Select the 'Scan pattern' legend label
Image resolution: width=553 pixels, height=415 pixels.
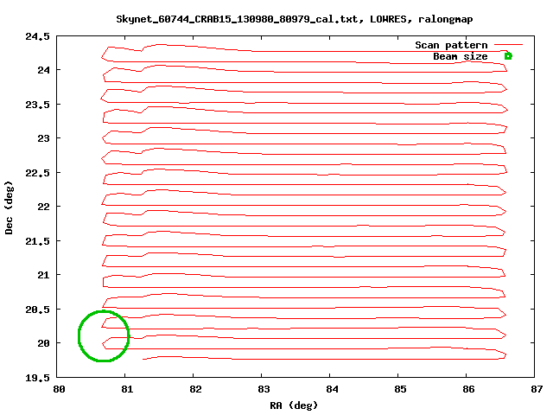[x=451, y=45]
